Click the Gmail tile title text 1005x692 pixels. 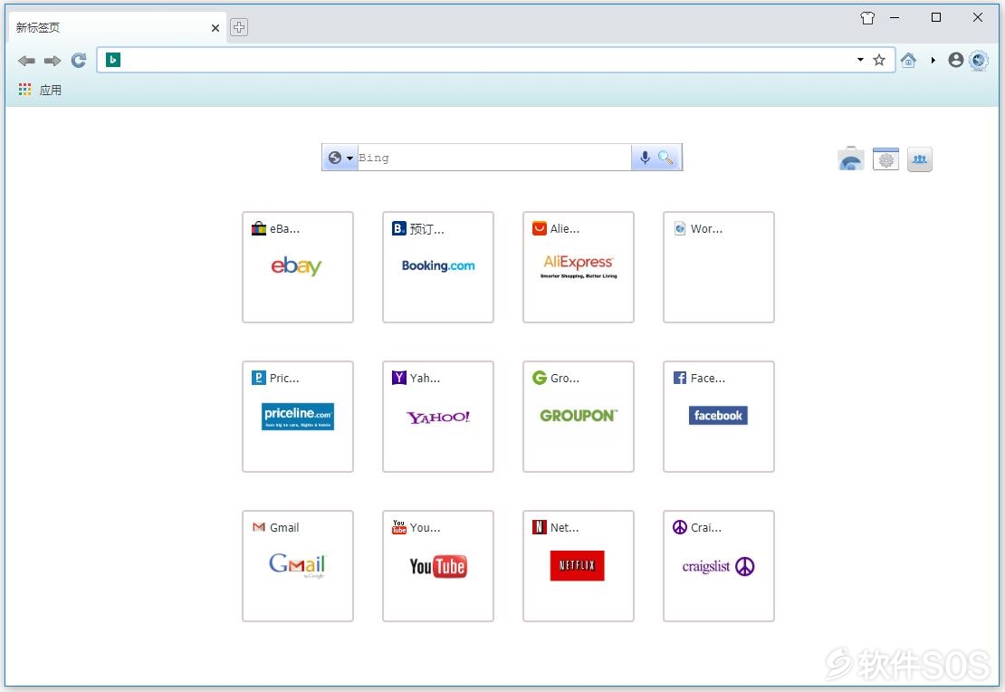[284, 527]
